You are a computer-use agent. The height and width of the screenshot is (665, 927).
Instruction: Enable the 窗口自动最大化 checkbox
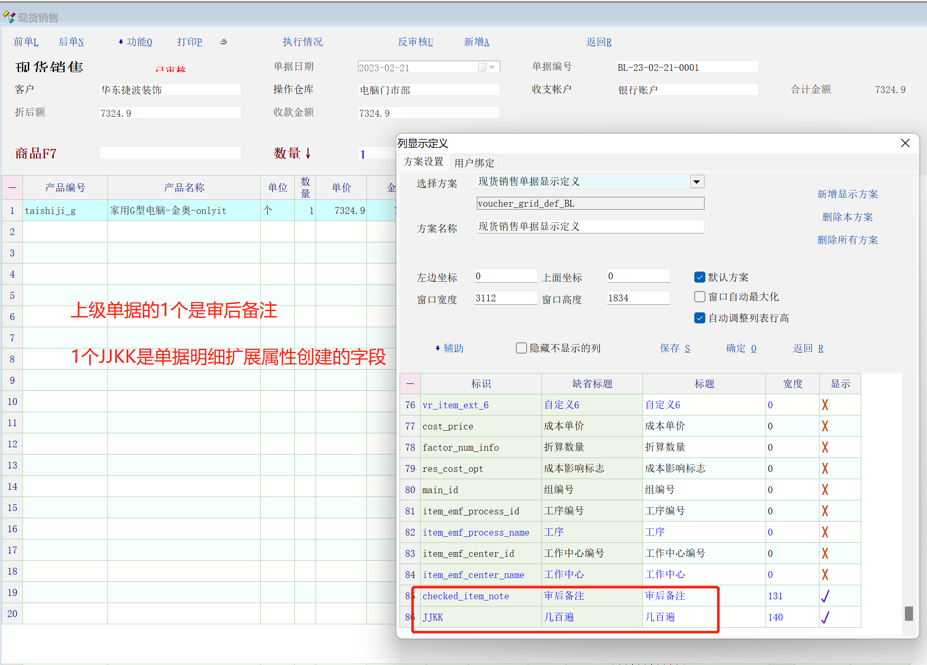[699, 297]
